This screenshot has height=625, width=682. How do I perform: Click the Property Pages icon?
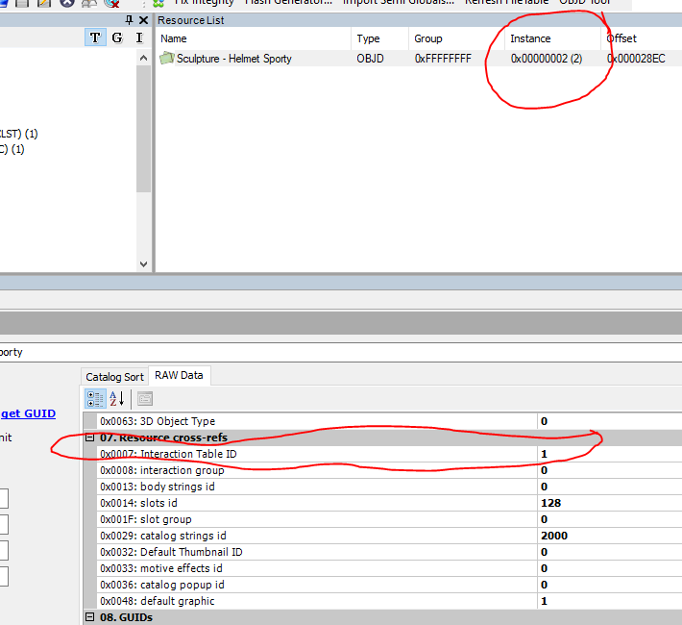(145, 398)
